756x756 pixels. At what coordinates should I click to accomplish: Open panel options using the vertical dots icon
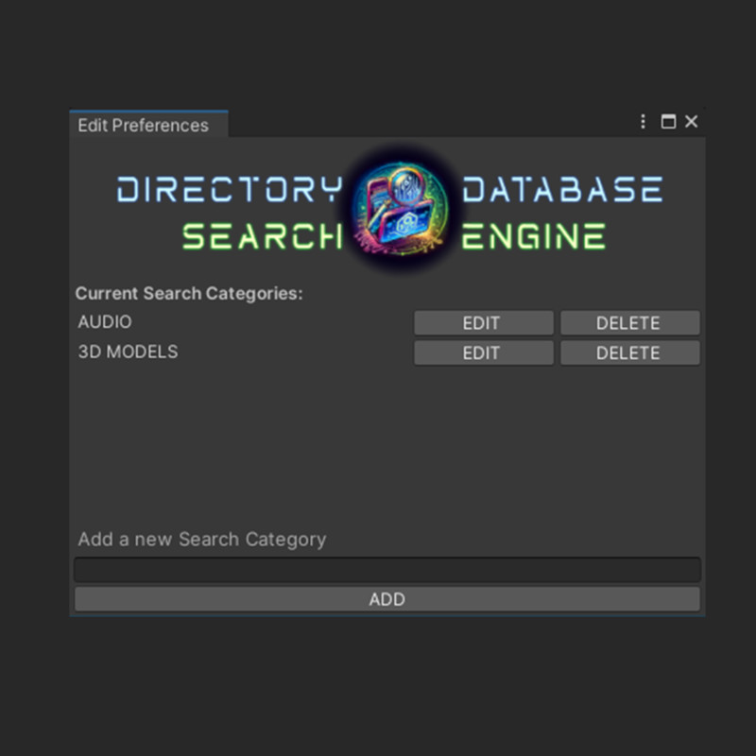tap(643, 122)
